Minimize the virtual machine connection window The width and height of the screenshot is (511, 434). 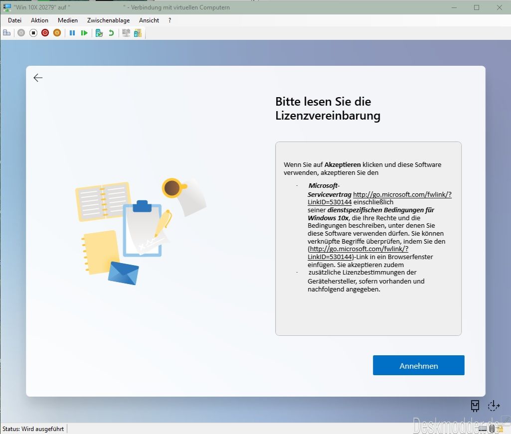[x=454, y=7]
